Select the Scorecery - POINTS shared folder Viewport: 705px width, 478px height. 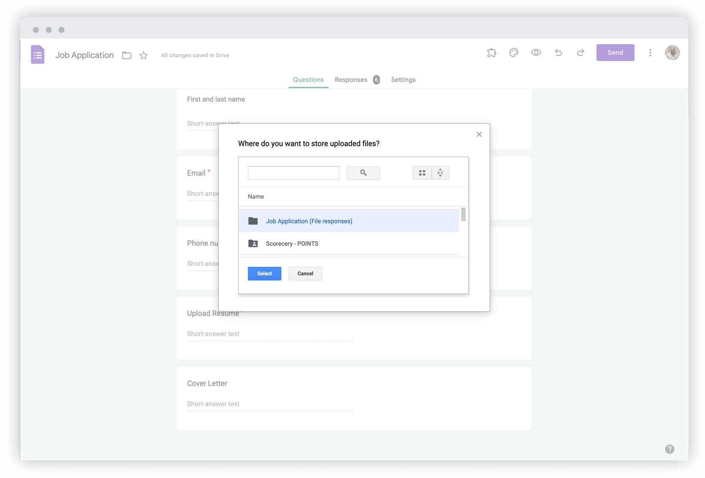(292, 243)
